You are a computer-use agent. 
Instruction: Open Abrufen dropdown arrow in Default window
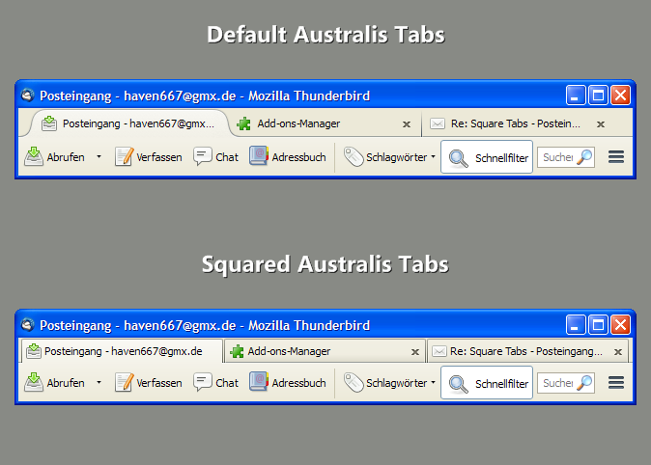[99, 157]
